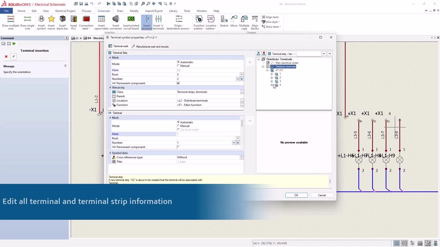440x247 pixels.
Task: Select the Draw single wire tool
Action: click(27, 22)
